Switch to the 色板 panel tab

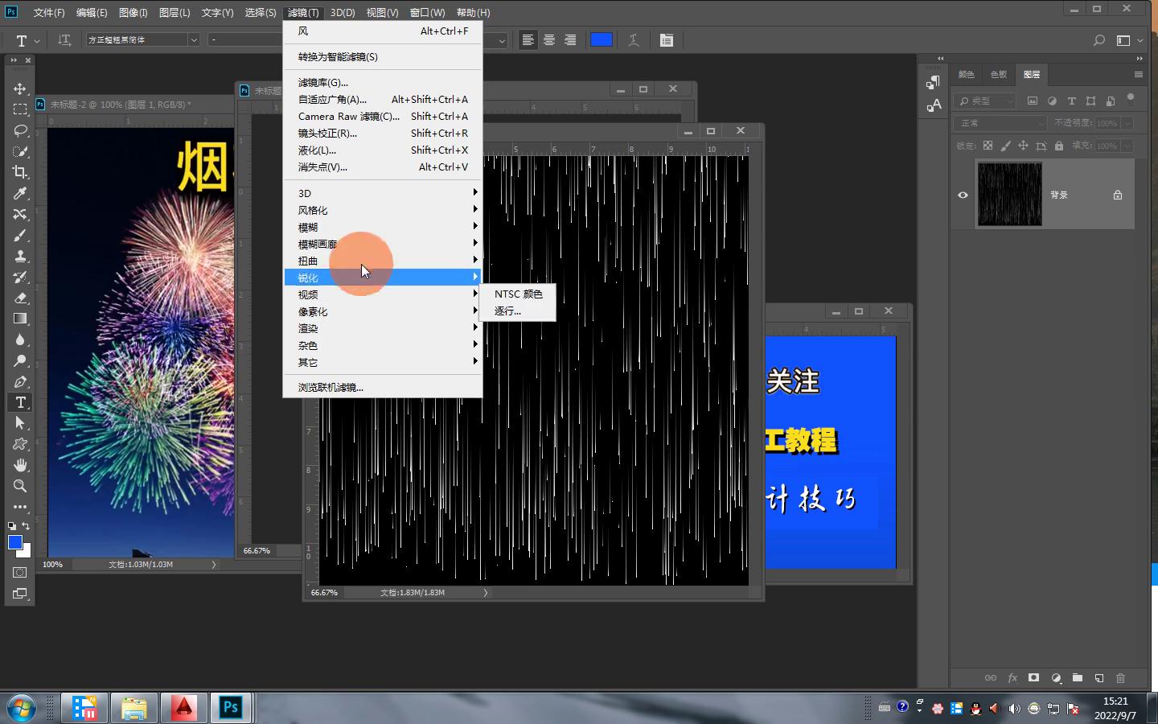click(999, 74)
